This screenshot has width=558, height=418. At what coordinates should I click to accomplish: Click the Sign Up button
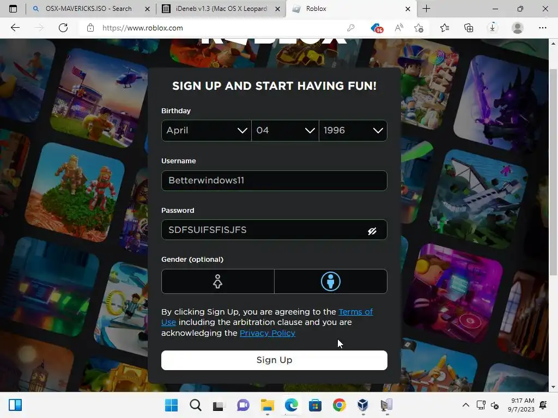click(275, 360)
